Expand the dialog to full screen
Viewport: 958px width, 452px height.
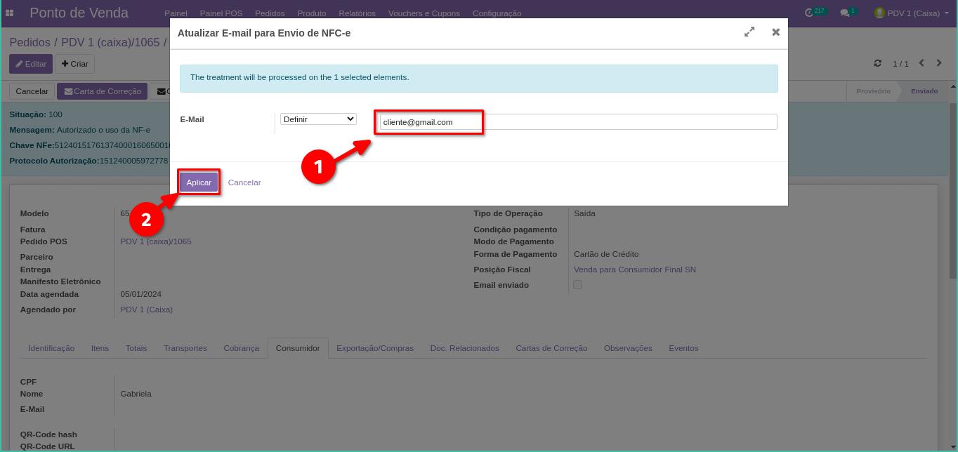[749, 32]
